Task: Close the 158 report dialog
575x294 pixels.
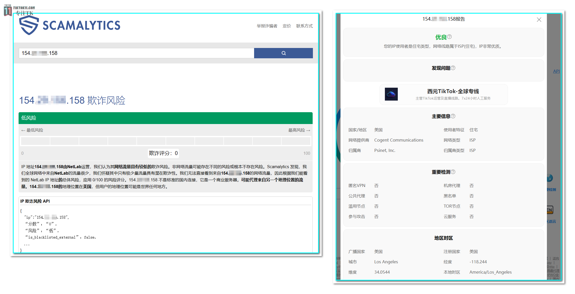Action: [539, 20]
